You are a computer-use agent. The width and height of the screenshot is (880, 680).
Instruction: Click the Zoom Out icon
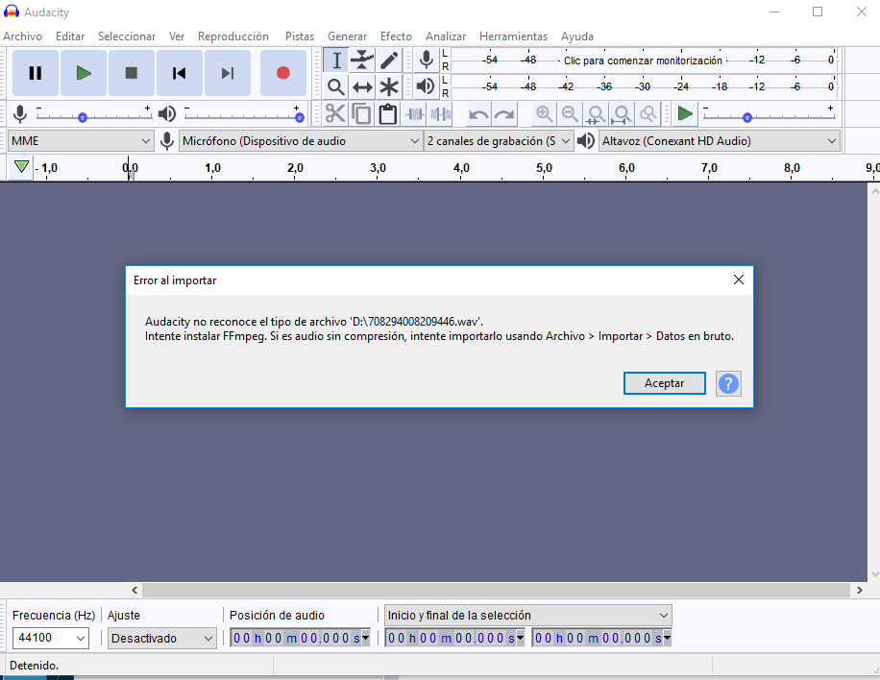[570, 114]
